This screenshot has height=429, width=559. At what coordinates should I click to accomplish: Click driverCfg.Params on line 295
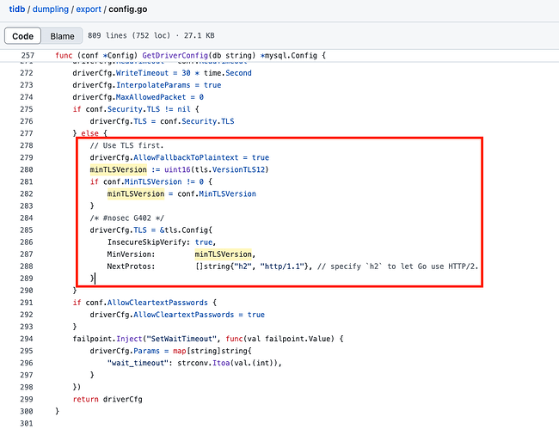pos(125,351)
